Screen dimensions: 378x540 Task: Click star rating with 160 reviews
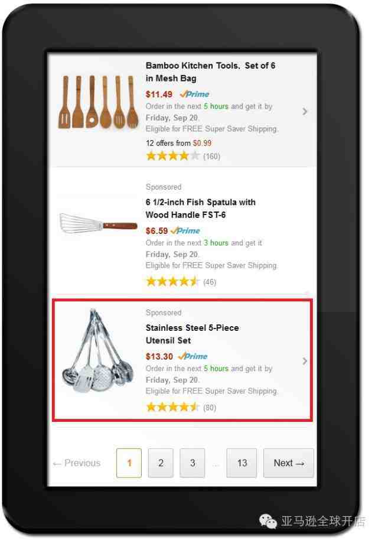[x=173, y=156]
